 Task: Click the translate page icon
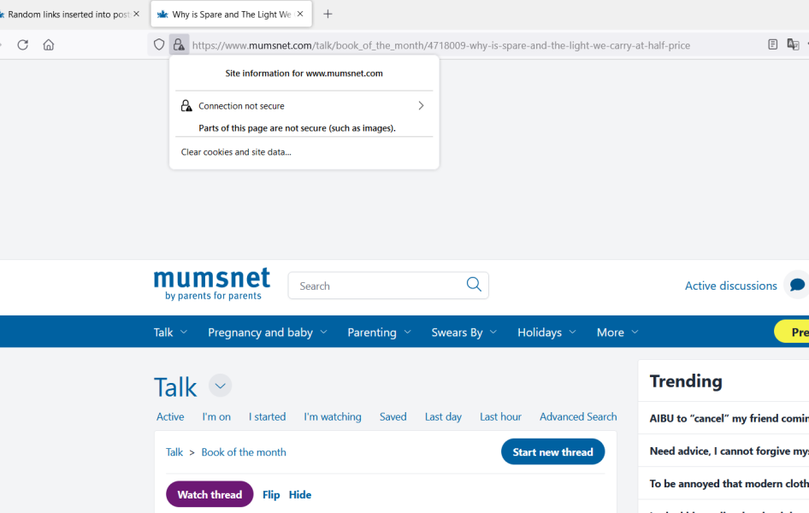click(793, 44)
